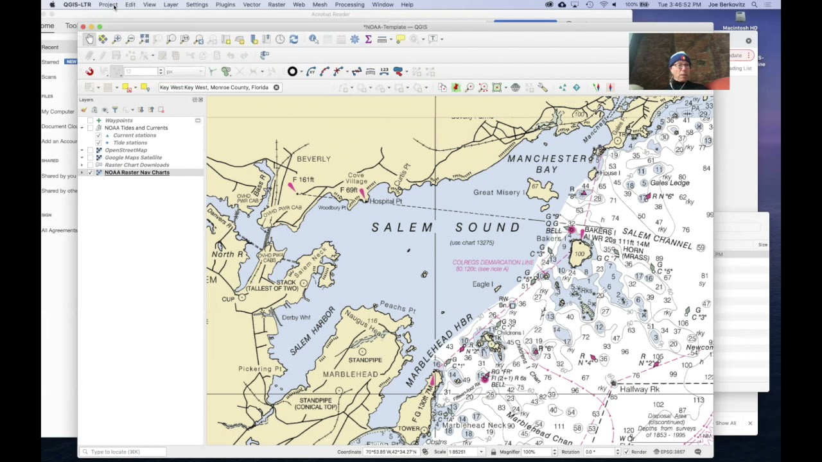Show statistical summary sigma icon
The image size is (822, 462).
tap(368, 39)
